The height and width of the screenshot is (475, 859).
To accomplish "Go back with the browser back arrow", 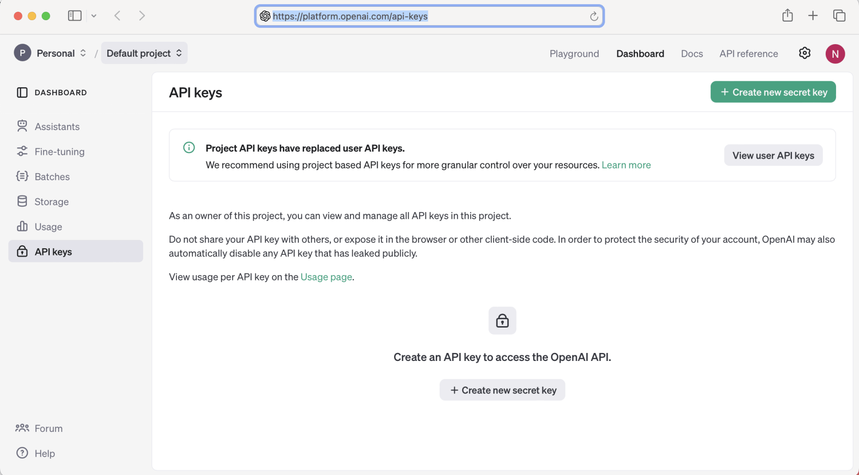I will point(118,15).
